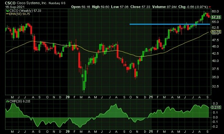Image resolution: width=224 pixels, height=134 pixels.
Task: Click the CSCO ticker symbol in the header
Action: pyautogui.click(x=10, y=3)
